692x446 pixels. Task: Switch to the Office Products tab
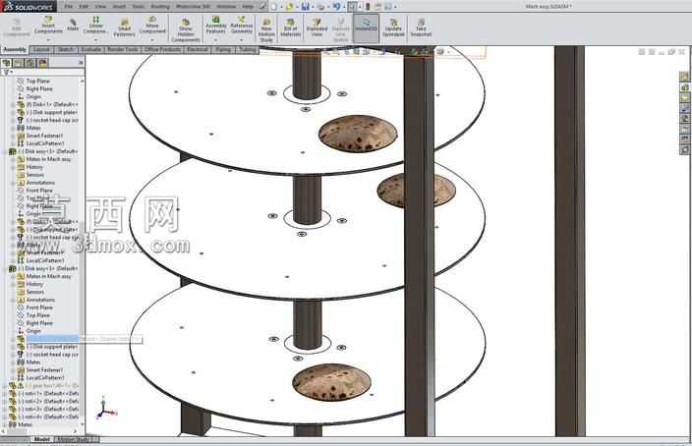[x=163, y=49]
